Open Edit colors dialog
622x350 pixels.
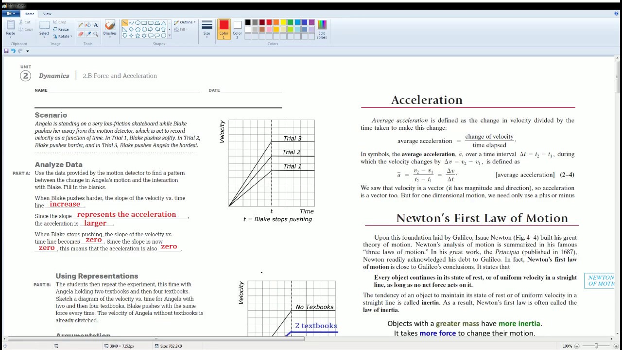(322, 30)
